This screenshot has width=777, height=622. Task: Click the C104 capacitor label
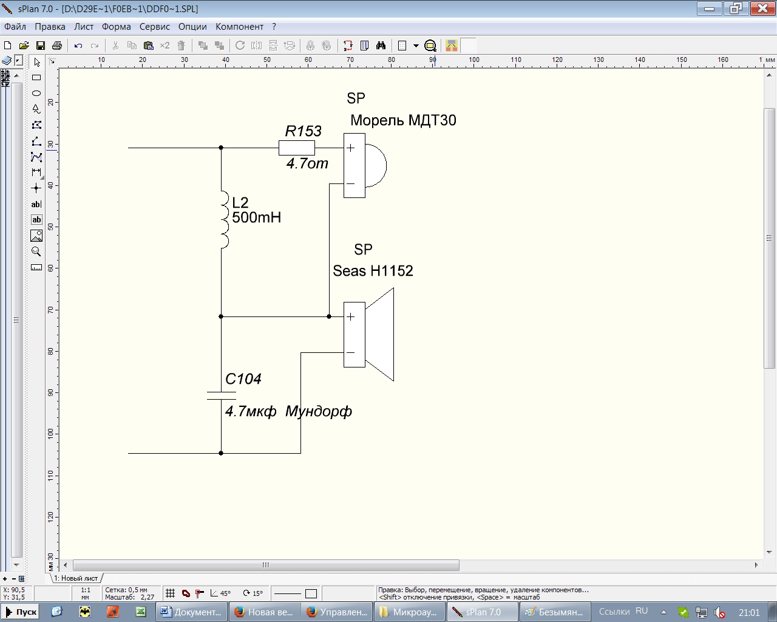(x=243, y=379)
